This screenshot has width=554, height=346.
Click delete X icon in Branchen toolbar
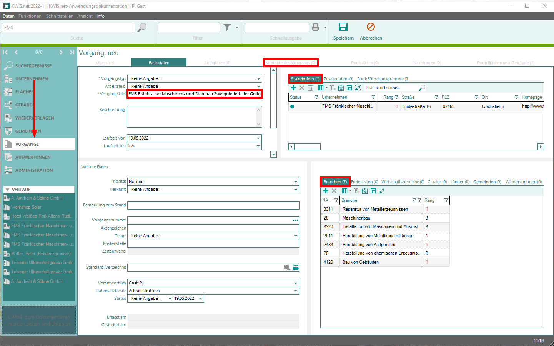pyautogui.click(x=334, y=191)
